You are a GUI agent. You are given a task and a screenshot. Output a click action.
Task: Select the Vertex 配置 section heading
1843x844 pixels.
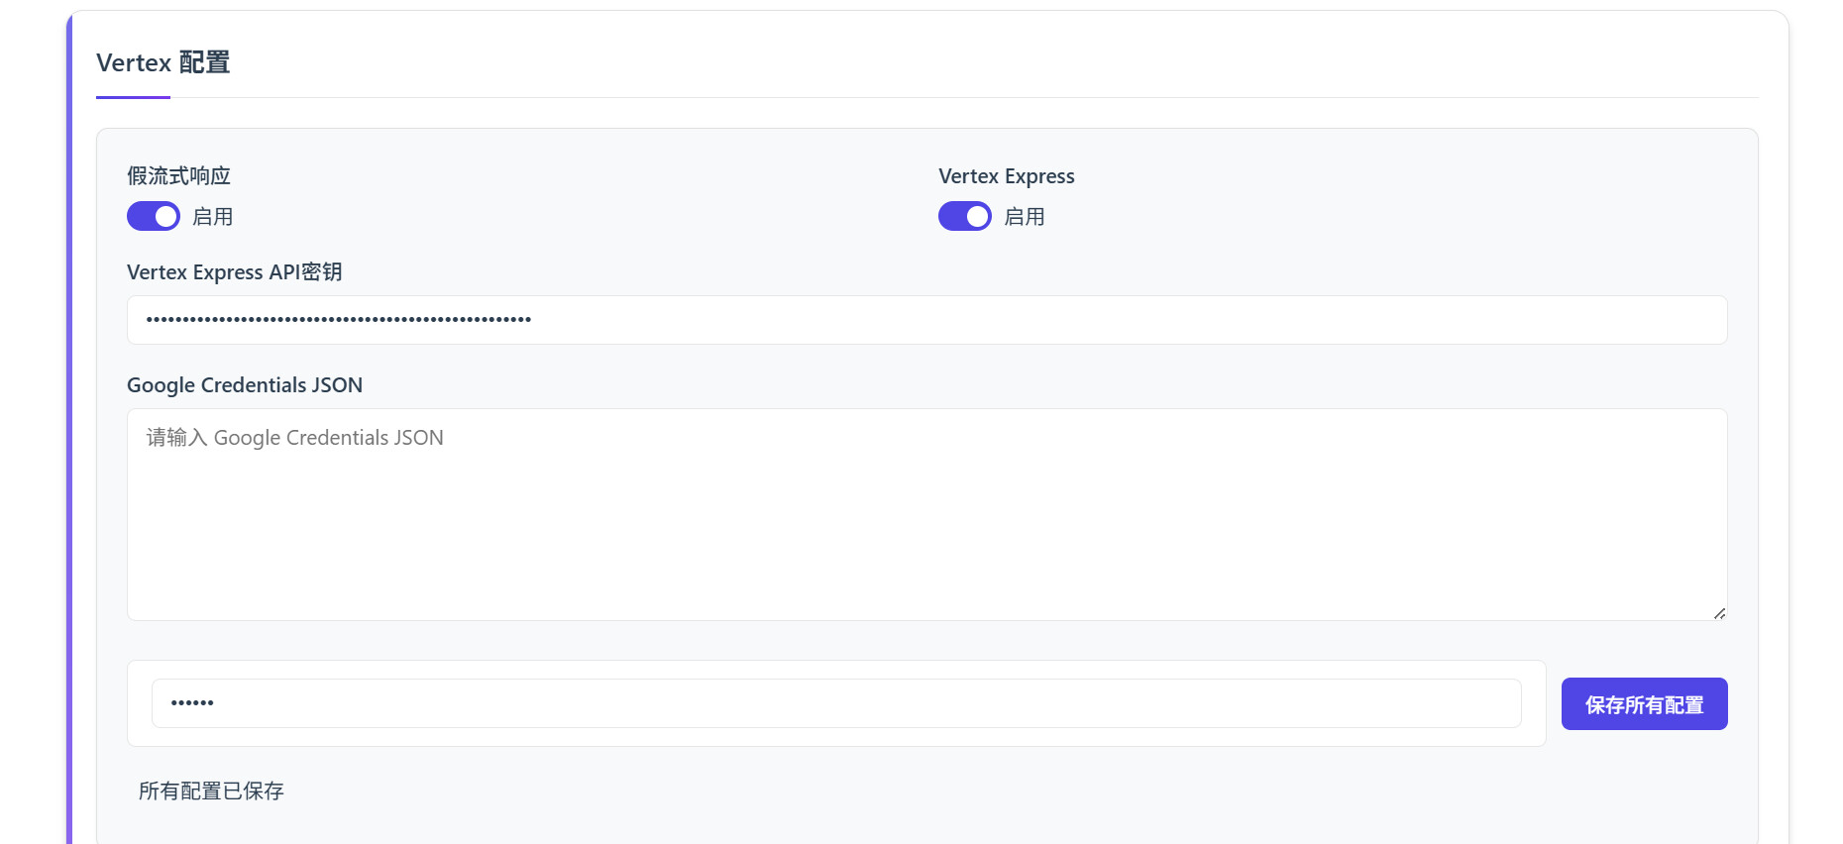click(163, 62)
